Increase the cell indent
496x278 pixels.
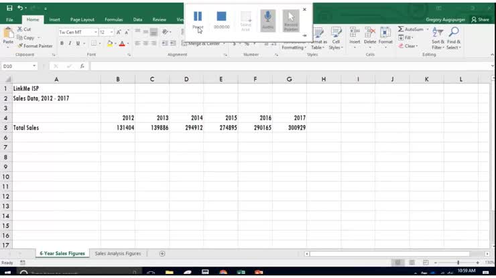173,43
